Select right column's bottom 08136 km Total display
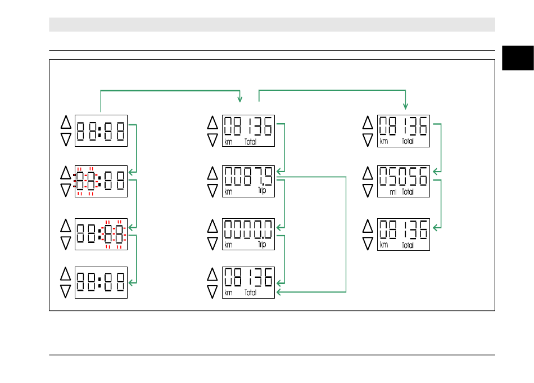Viewport: 534px width, 383px height. tap(404, 235)
